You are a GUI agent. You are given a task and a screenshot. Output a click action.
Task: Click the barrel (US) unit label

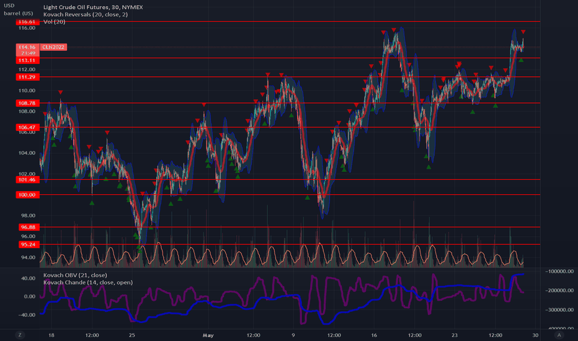pyautogui.click(x=19, y=13)
